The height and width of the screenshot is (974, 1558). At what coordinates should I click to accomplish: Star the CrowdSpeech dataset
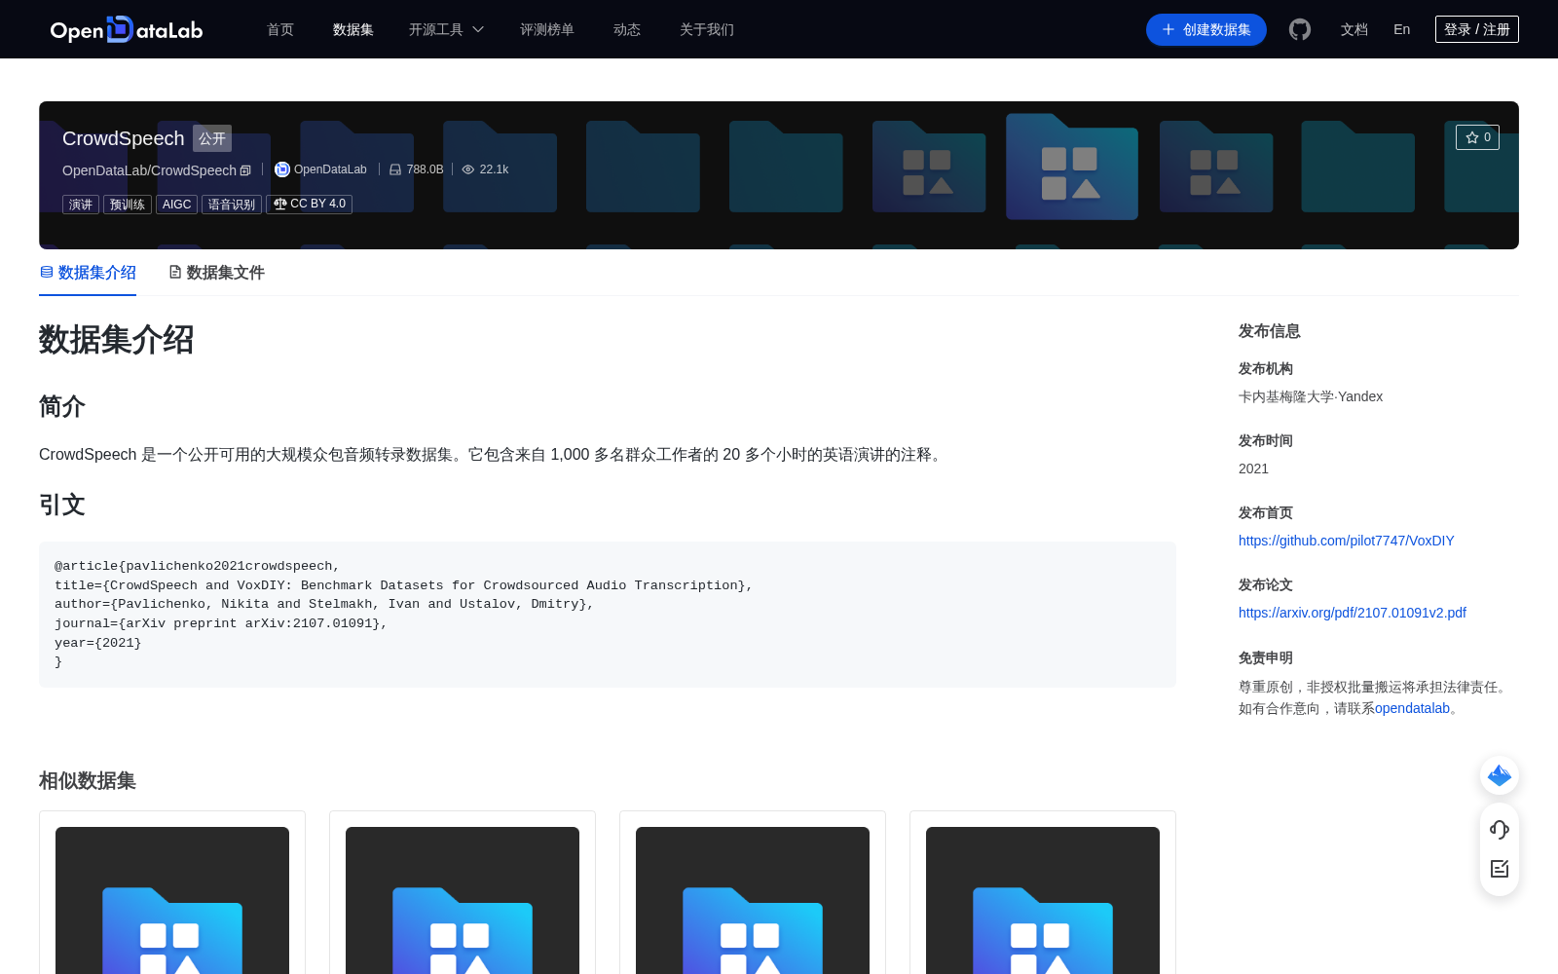coord(1477,137)
